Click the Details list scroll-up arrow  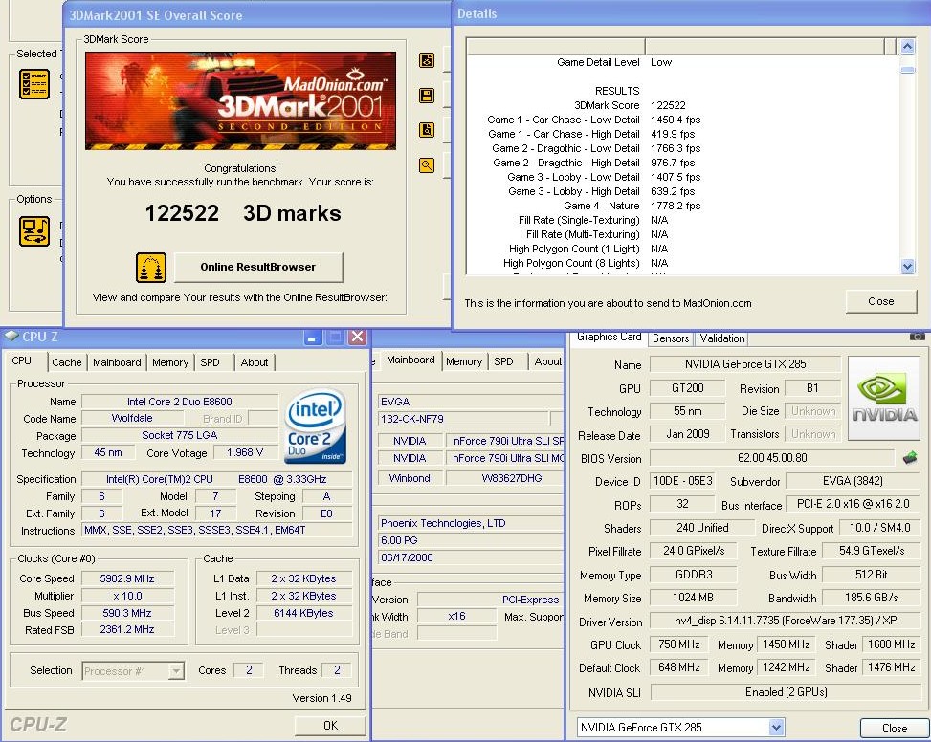click(907, 46)
